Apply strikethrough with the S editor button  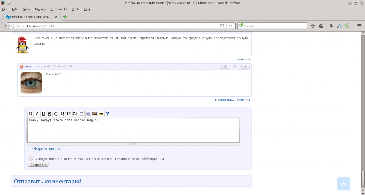50,114
